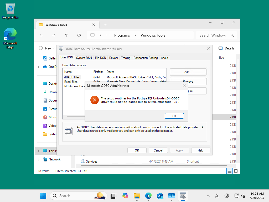Click the Add... button
The height and width of the screenshot is (202, 269).
coord(188,72)
